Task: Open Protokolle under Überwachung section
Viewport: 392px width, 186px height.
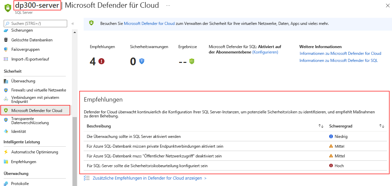Action: [20, 184]
